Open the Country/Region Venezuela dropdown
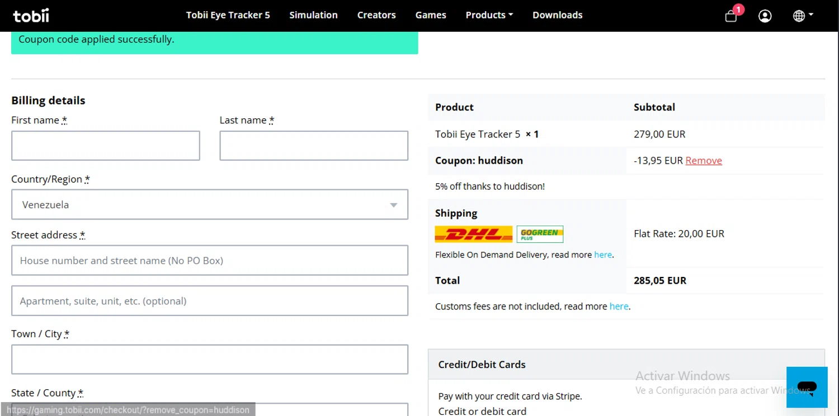 [210, 204]
